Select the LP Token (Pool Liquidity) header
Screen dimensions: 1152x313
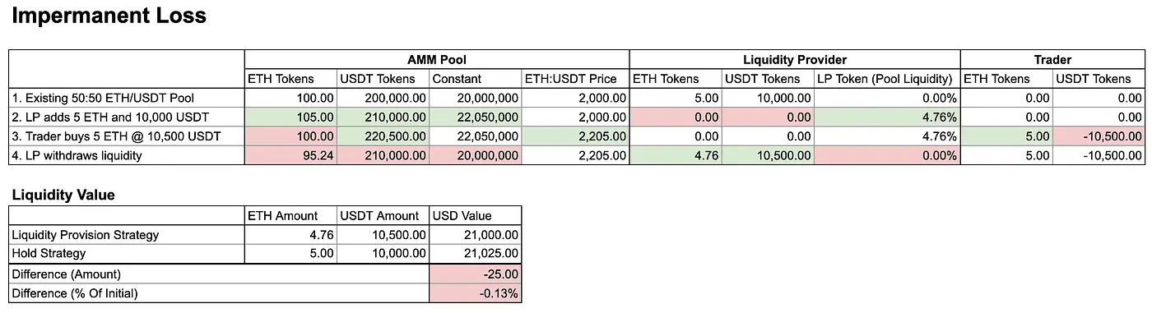887,79
